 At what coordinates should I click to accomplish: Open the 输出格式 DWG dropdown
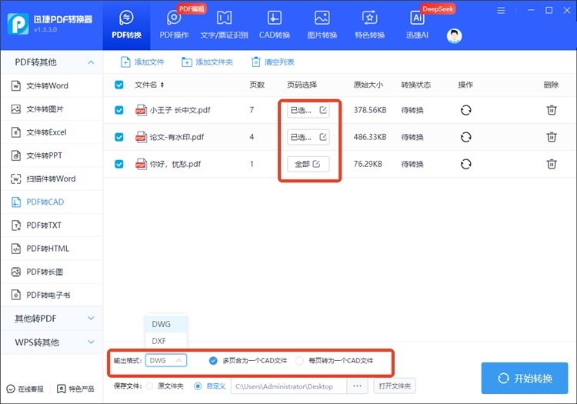coord(166,361)
